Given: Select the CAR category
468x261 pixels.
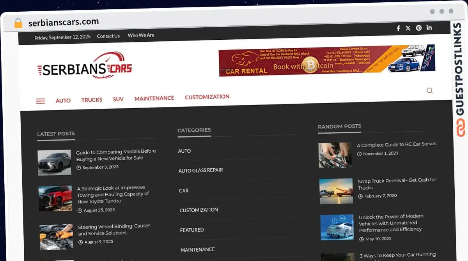Looking at the screenshot, I should click(184, 190).
